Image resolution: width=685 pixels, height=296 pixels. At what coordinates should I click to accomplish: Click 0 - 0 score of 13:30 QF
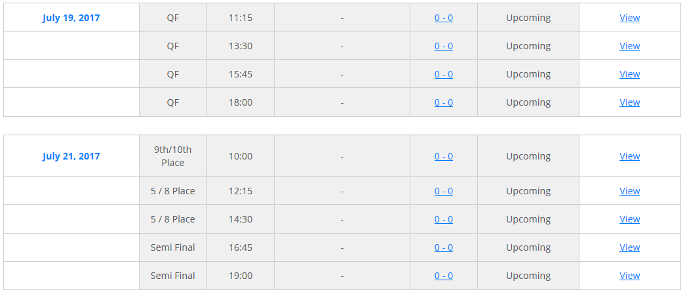pos(443,46)
